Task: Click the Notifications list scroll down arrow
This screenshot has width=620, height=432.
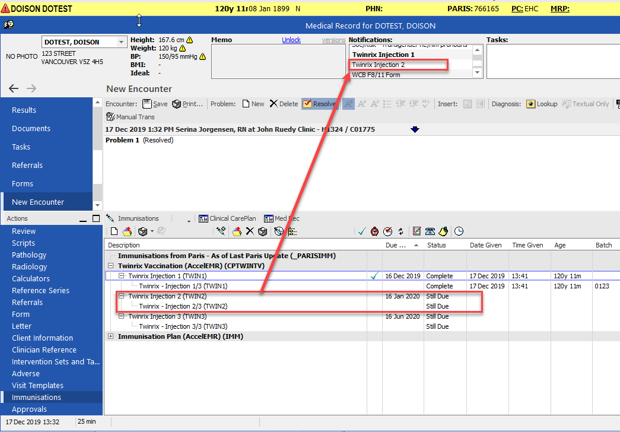Action: 477,72
